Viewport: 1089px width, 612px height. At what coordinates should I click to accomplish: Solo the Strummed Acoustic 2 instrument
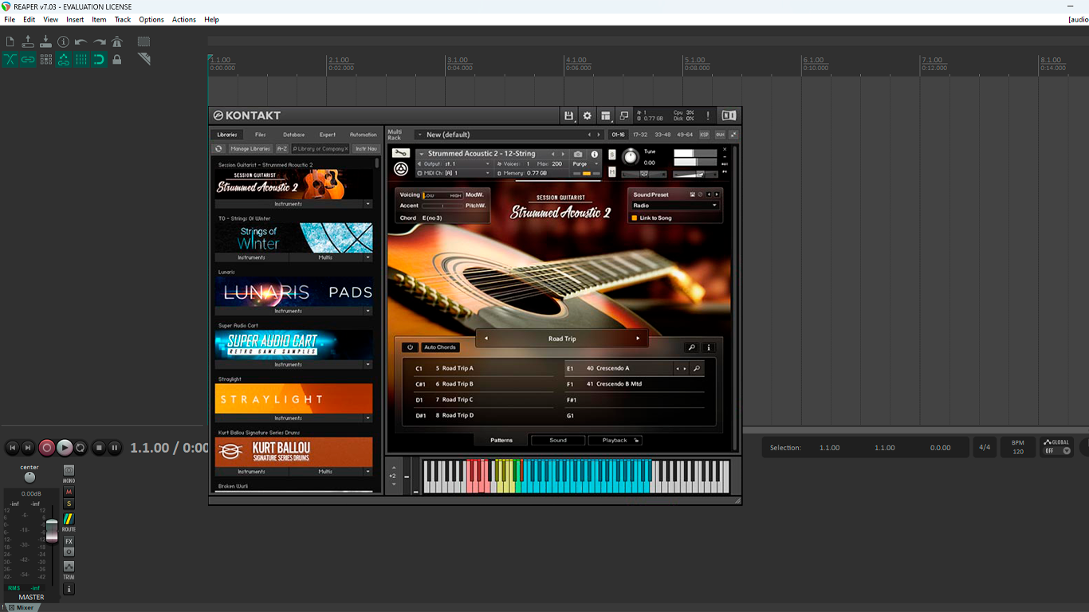point(612,155)
